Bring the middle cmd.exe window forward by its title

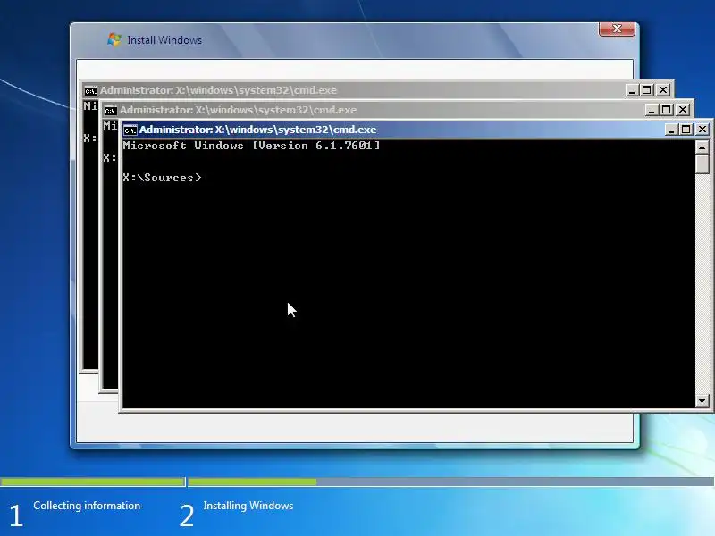click(x=238, y=110)
